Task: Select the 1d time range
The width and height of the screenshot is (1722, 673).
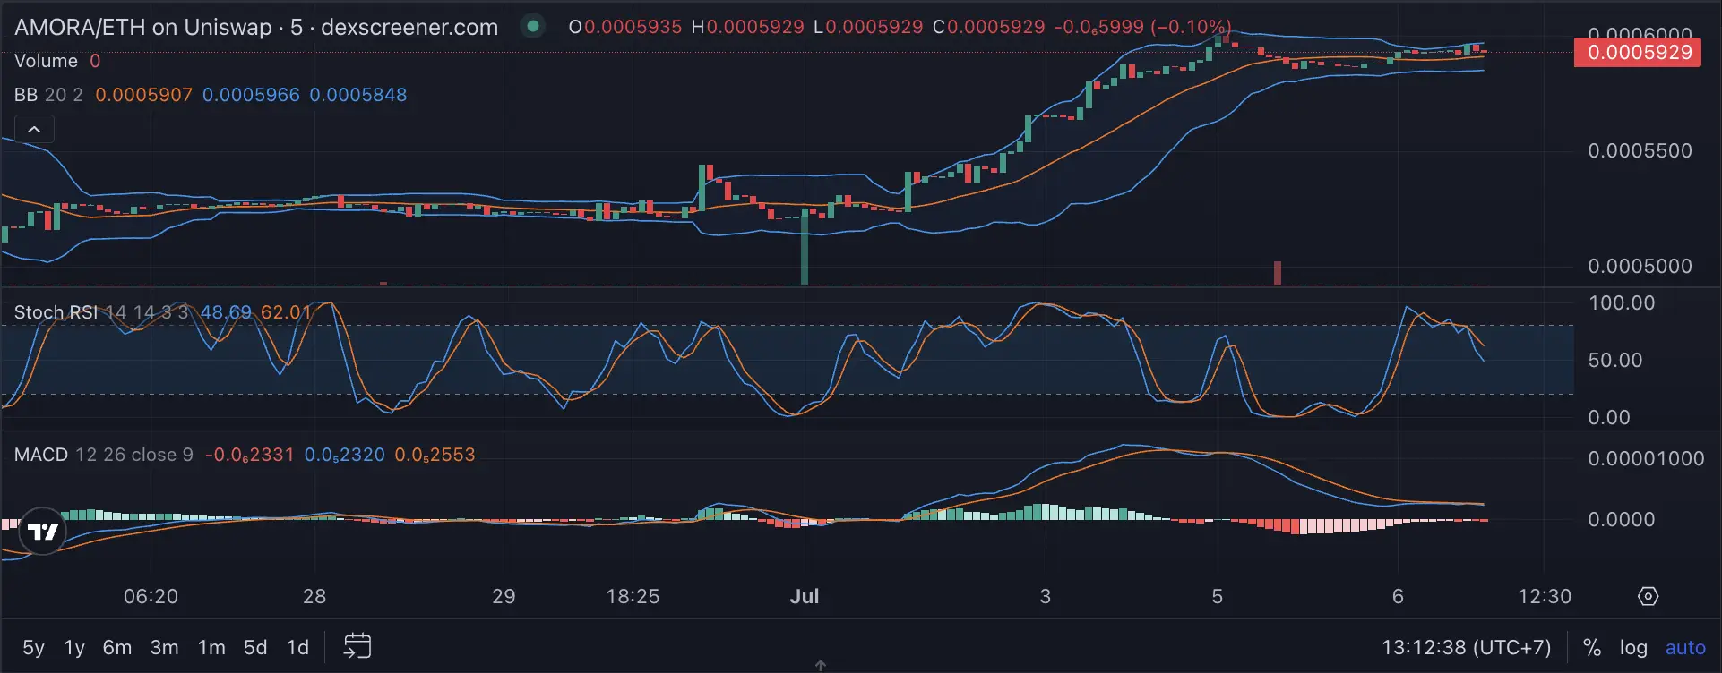Action: click(x=297, y=647)
